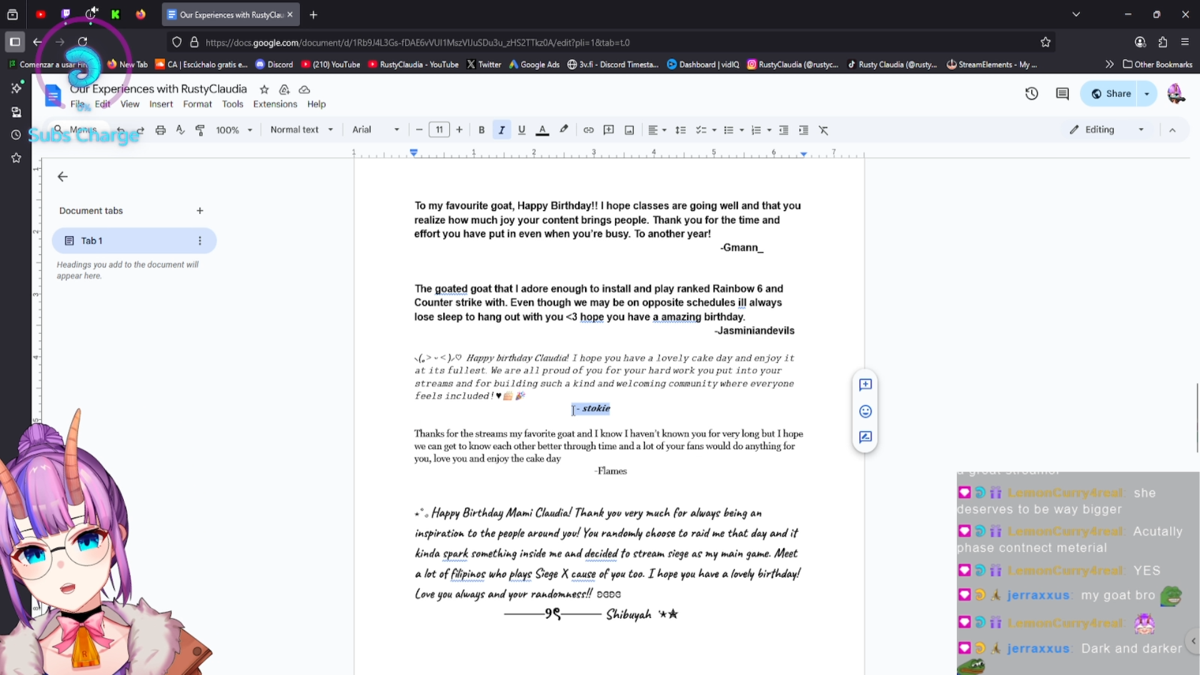
Task: Toggle underline formatting in toolbar
Action: point(521,130)
